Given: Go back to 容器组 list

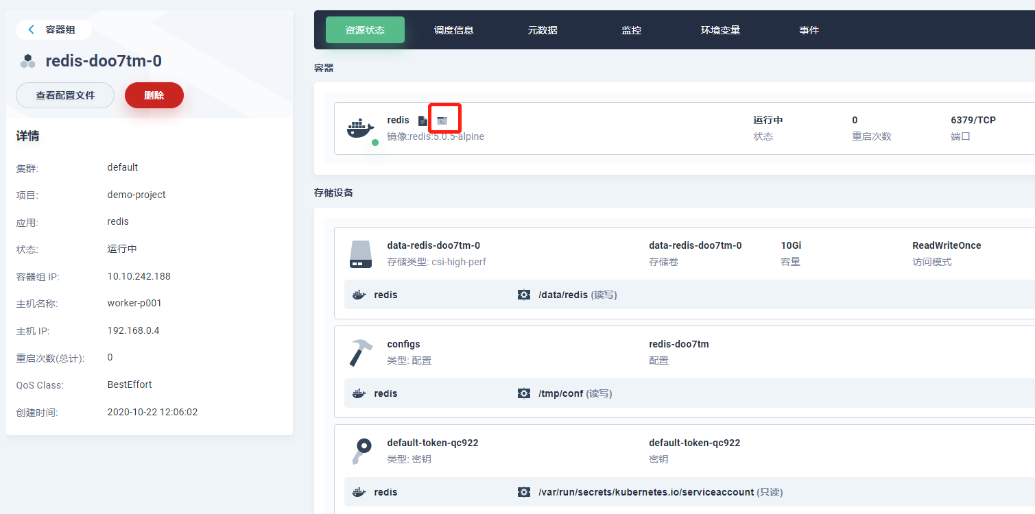Looking at the screenshot, I should [54, 29].
